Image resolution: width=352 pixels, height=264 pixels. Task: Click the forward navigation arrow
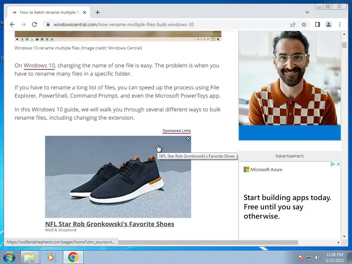(23, 24)
